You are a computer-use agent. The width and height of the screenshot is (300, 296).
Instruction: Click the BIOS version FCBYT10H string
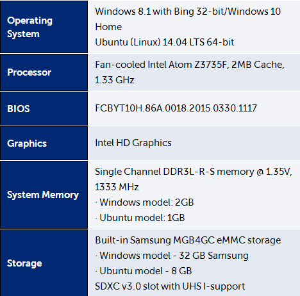tap(176, 108)
